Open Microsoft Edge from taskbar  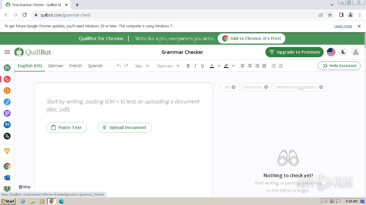pos(61,201)
